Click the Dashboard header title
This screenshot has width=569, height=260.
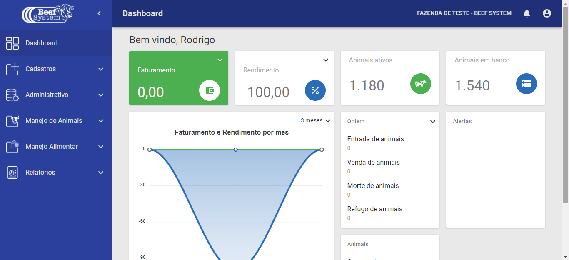tap(142, 13)
